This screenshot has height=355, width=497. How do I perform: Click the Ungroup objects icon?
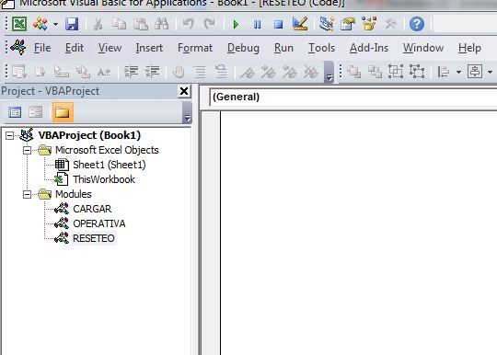(417, 72)
